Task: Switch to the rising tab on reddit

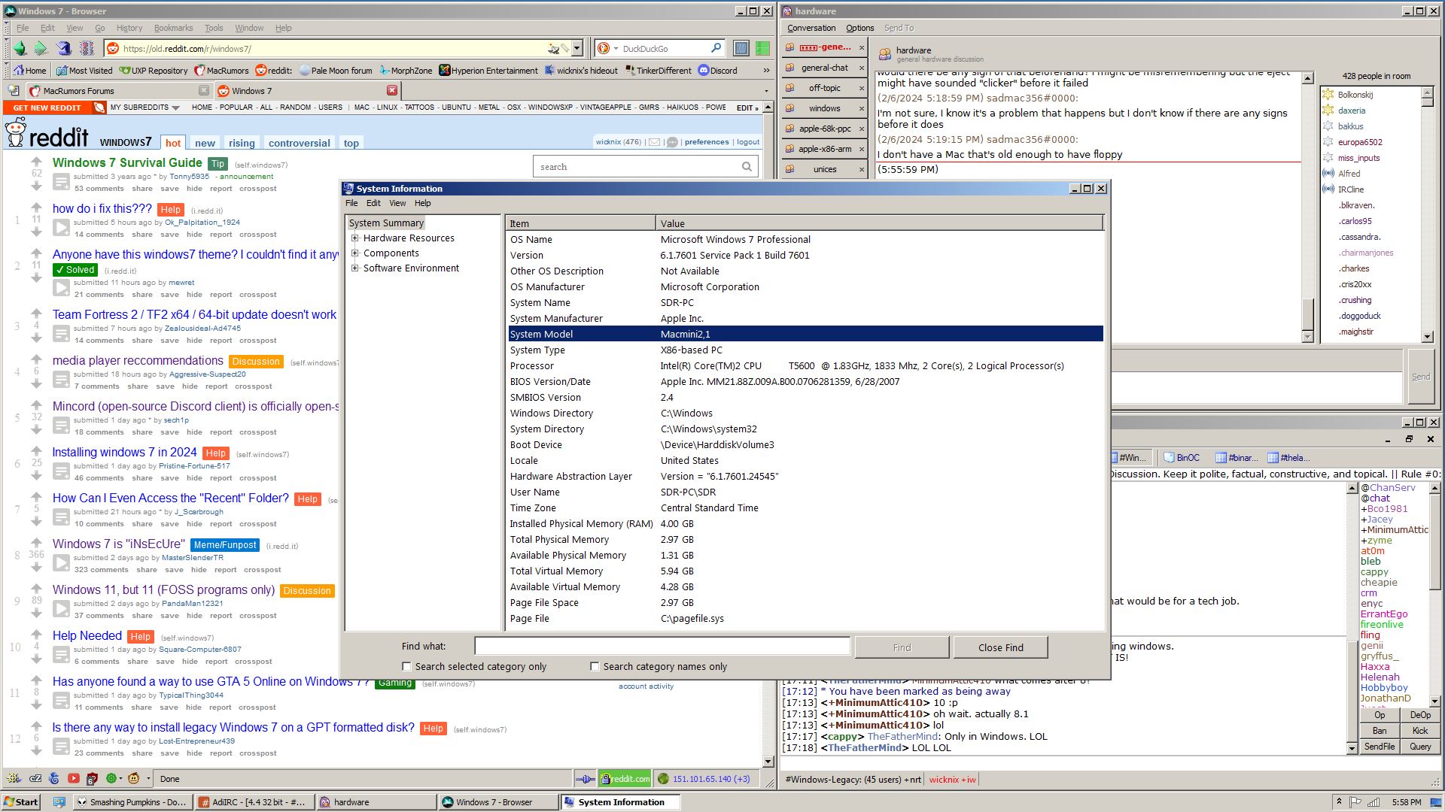Action: [x=242, y=143]
